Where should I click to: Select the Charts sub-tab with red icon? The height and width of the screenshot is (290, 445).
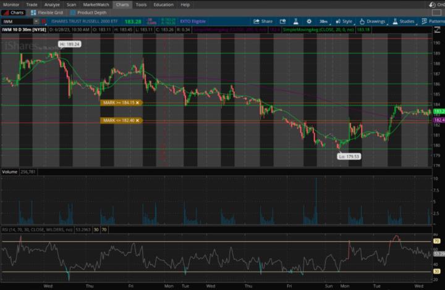click(x=14, y=12)
